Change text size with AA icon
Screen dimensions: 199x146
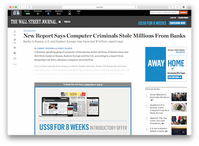tap(15, 59)
